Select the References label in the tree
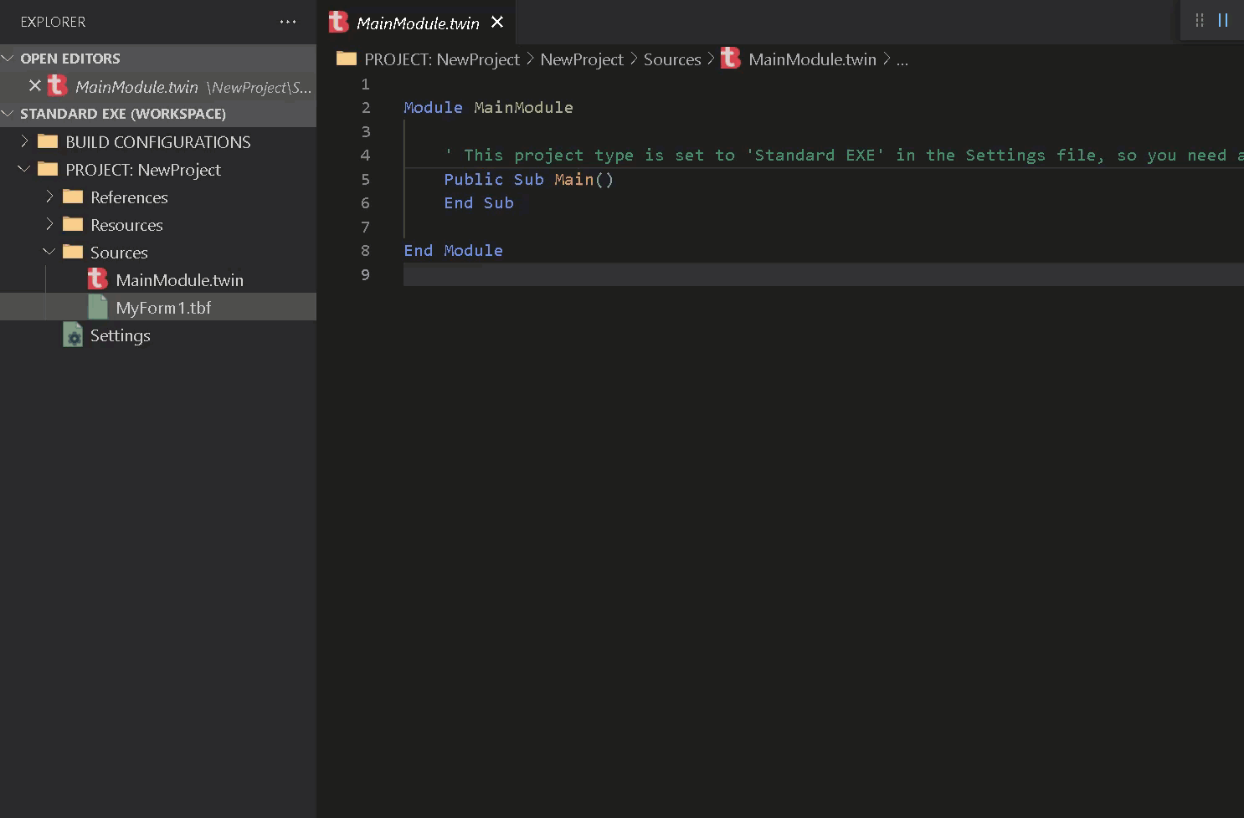 click(x=129, y=197)
